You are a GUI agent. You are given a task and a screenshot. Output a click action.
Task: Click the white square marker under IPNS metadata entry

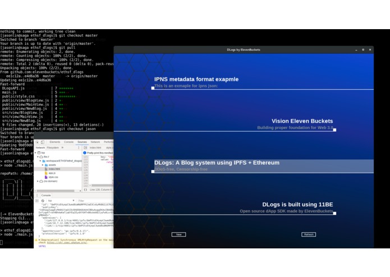click(x=153, y=88)
